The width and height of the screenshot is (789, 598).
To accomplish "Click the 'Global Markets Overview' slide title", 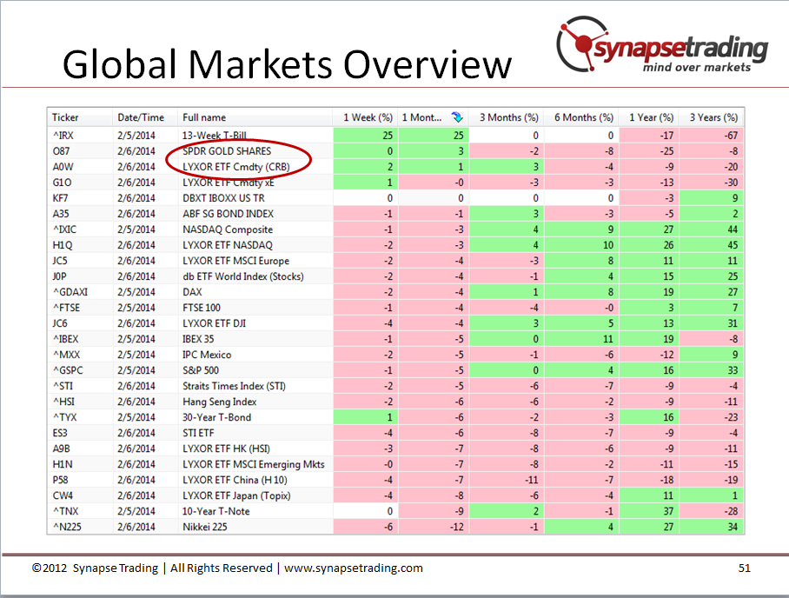I will (x=287, y=64).
